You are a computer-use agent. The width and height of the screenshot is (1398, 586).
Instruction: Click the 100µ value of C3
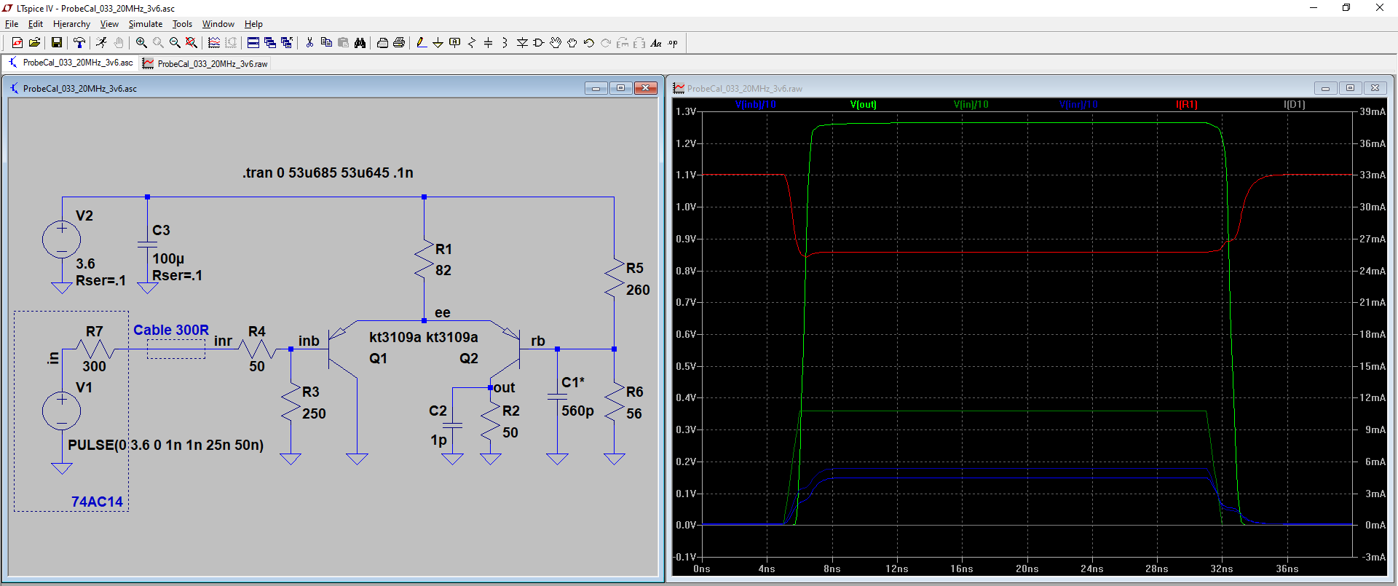coord(168,258)
